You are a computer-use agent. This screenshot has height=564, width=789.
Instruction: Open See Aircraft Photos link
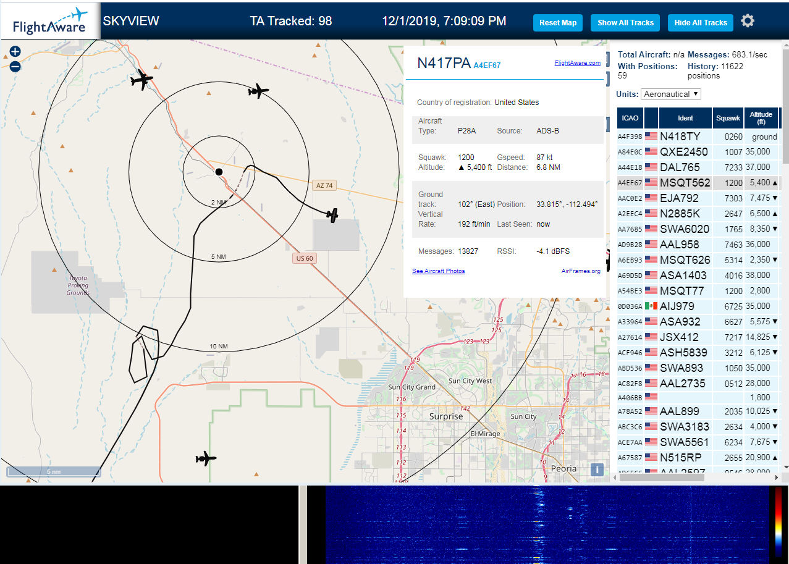pos(439,271)
